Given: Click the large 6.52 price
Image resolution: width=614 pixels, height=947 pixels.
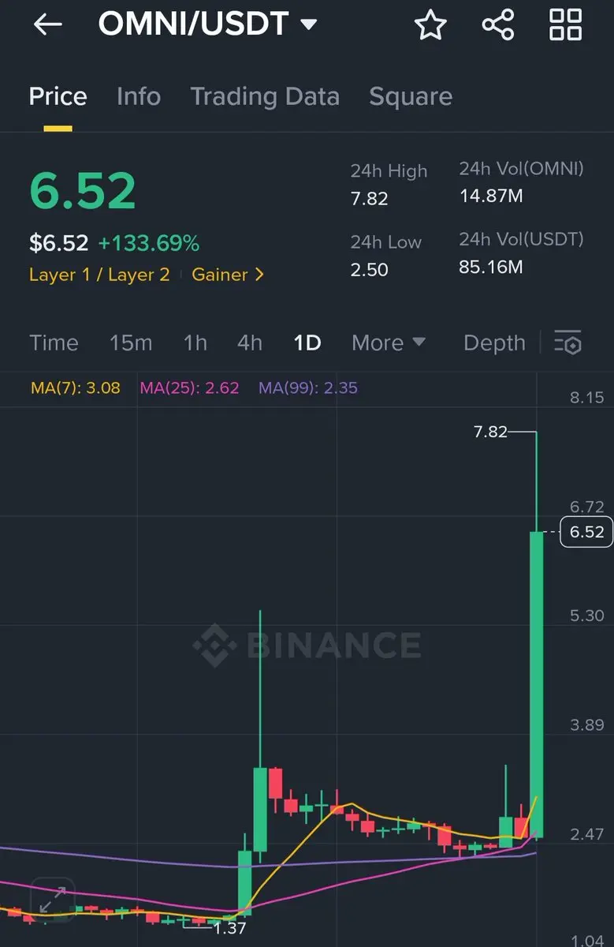Looking at the screenshot, I should pyautogui.click(x=83, y=191).
